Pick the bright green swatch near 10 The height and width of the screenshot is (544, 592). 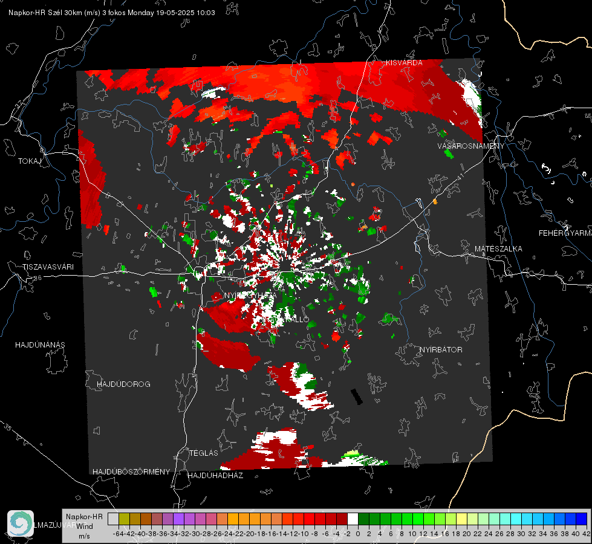(418, 519)
